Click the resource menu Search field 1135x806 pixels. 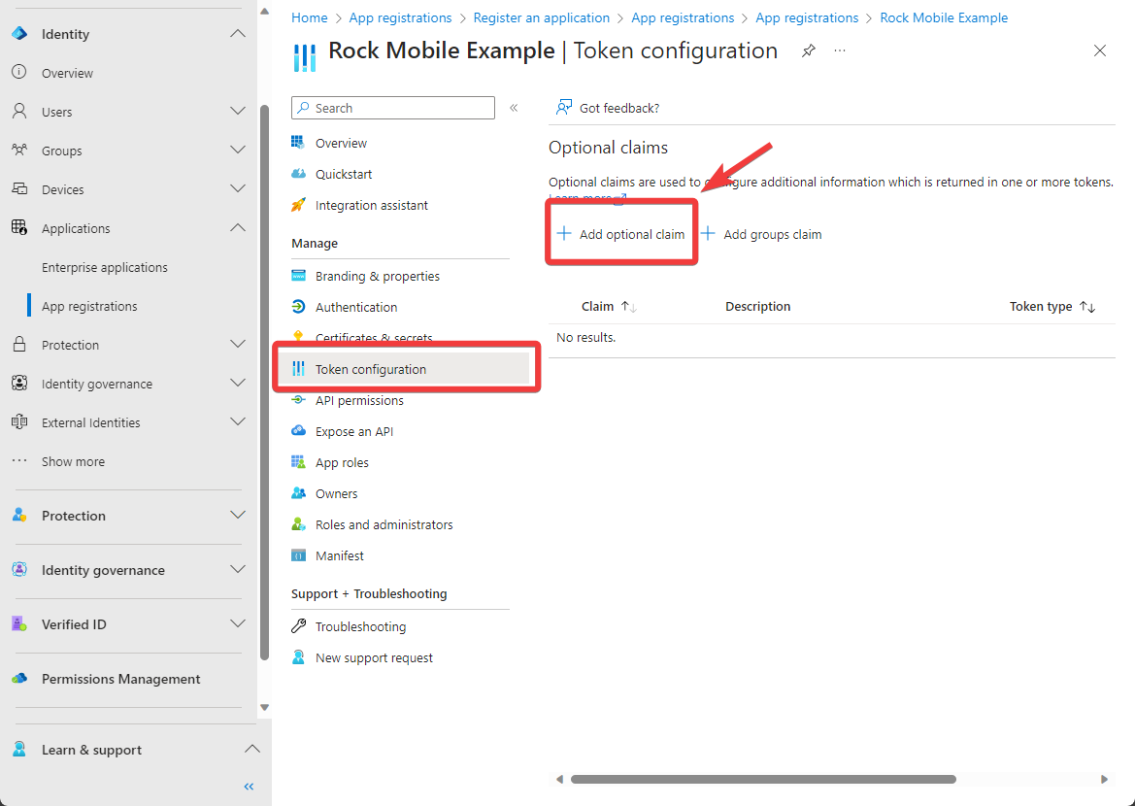pyautogui.click(x=393, y=108)
